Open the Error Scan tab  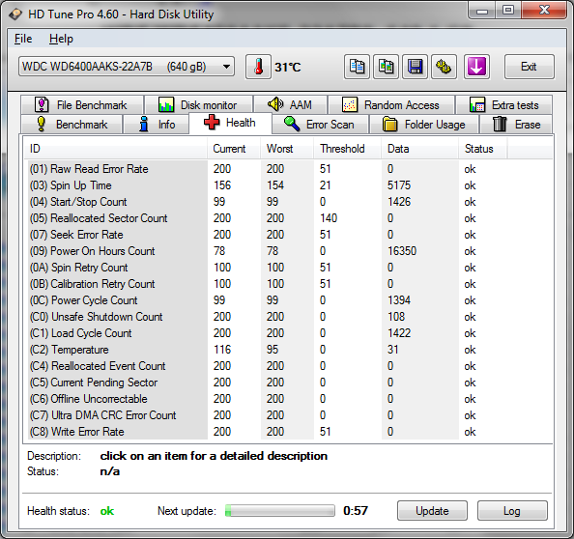click(x=321, y=125)
